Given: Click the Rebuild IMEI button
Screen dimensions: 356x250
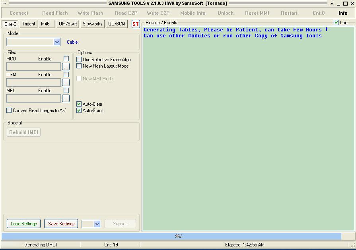Looking at the screenshot, I should [x=23, y=132].
